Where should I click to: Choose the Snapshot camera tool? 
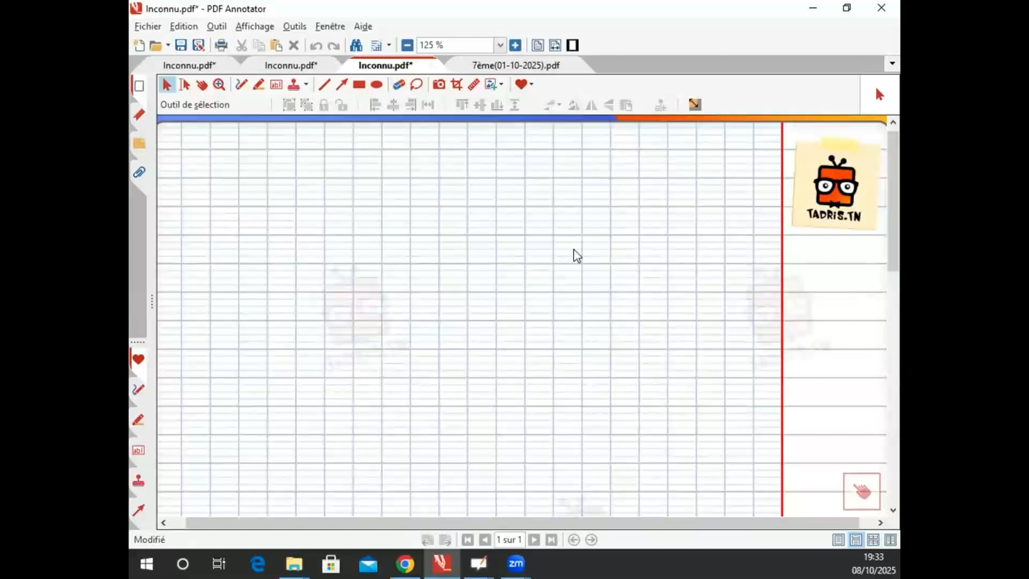(x=439, y=84)
